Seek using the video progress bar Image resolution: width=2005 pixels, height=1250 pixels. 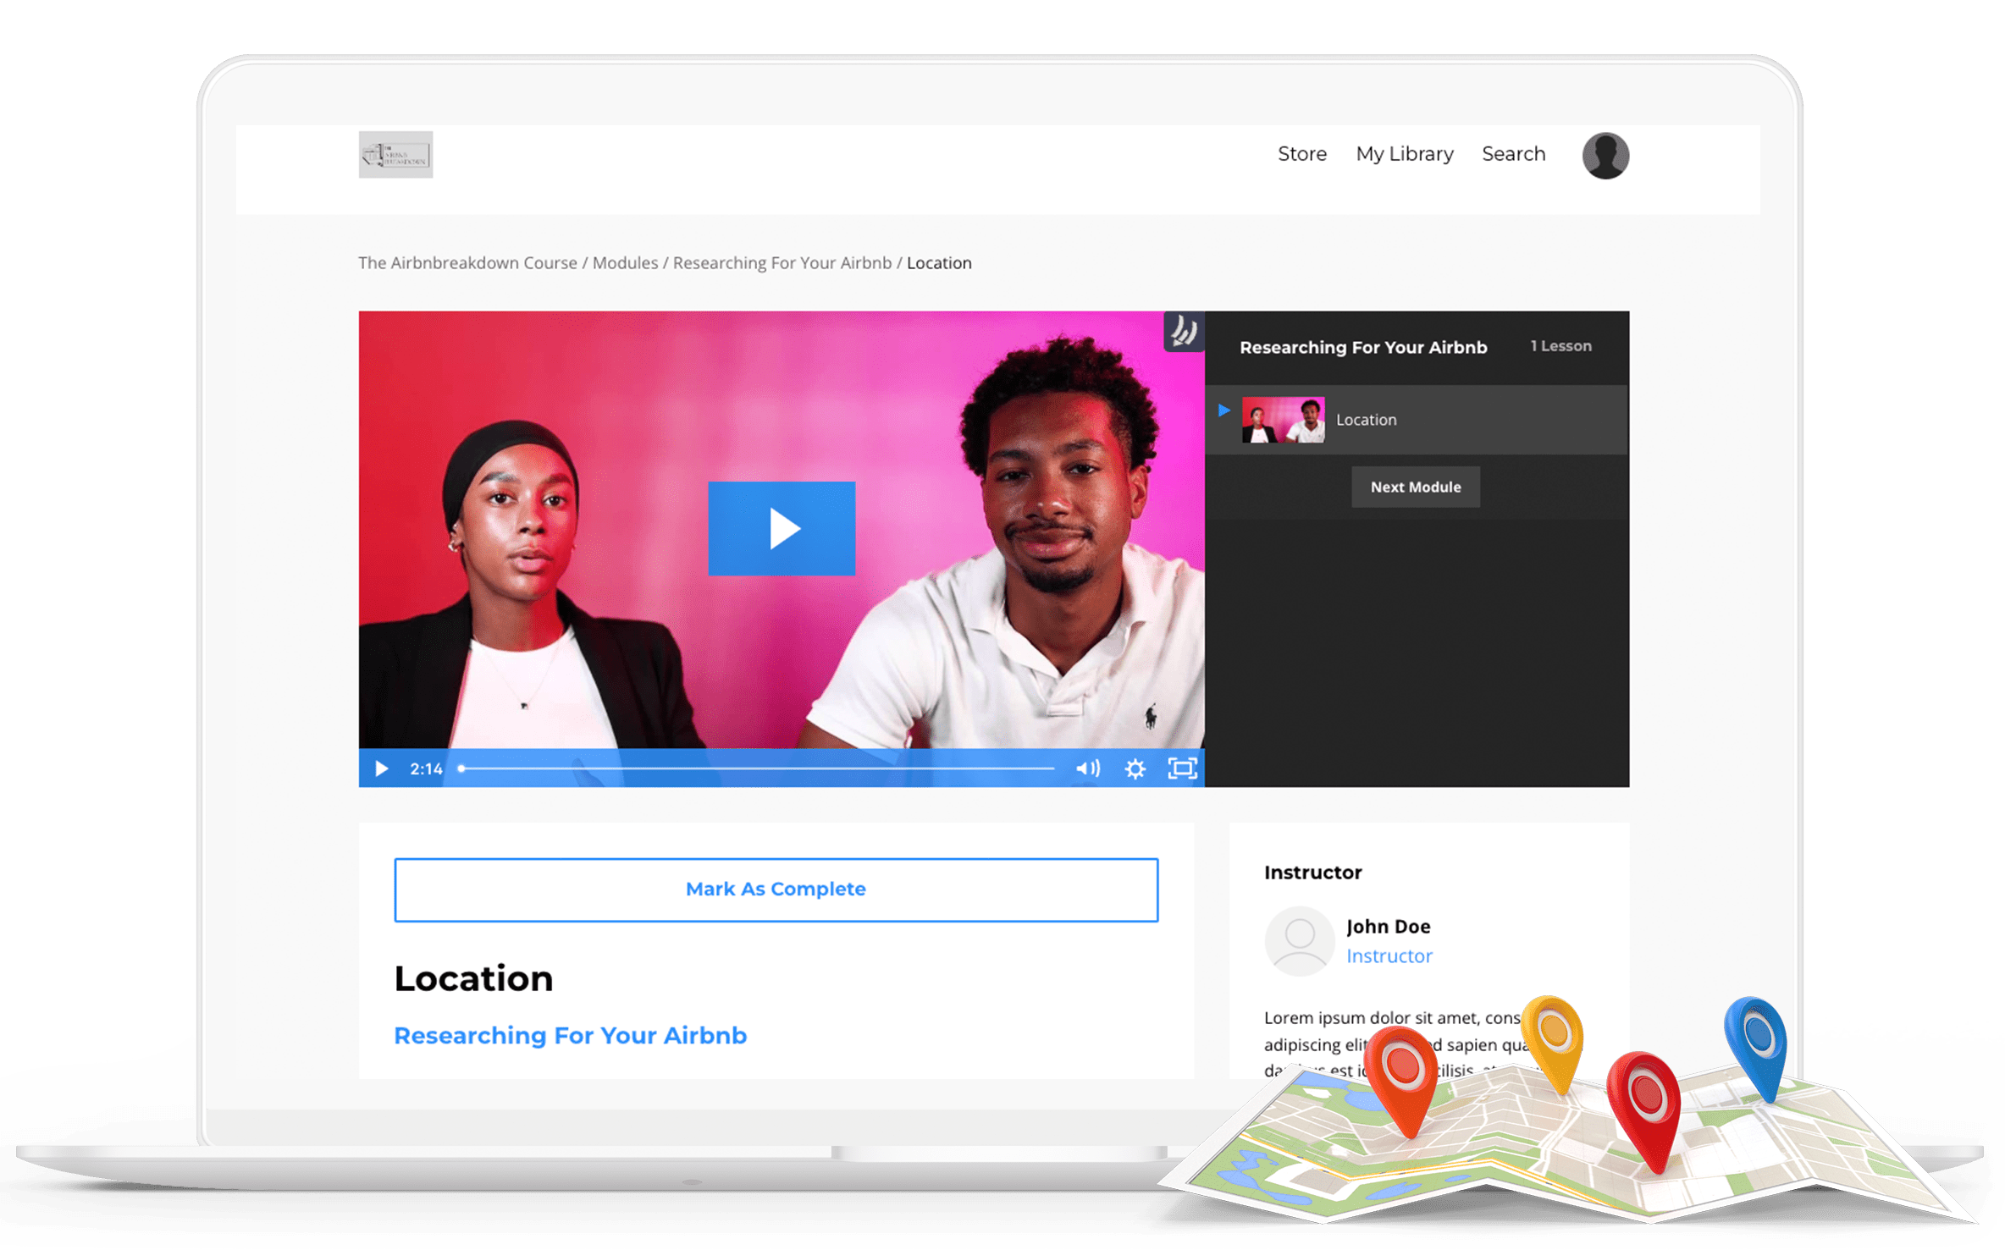pyautogui.click(x=758, y=768)
